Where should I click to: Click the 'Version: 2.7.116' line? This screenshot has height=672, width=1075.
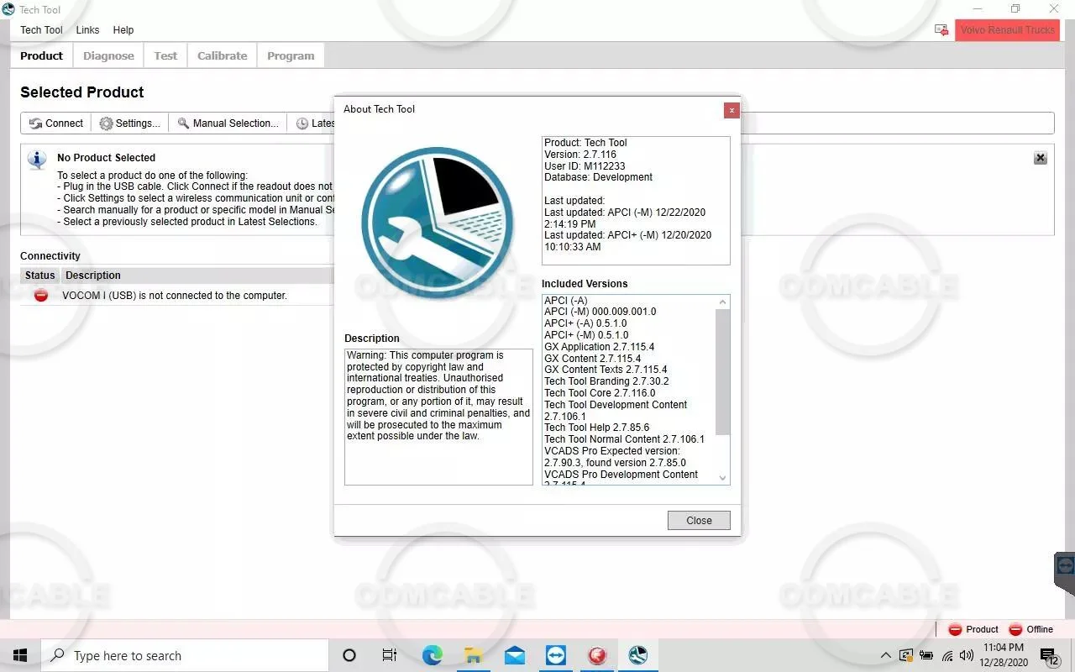(x=580, y=155)
